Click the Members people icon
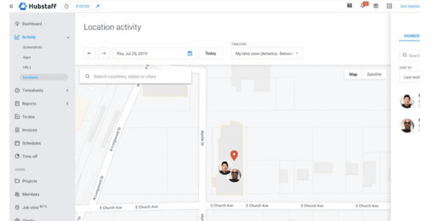Image resolution: width=442 pixels, height=221 pixels. pos(17,194)
